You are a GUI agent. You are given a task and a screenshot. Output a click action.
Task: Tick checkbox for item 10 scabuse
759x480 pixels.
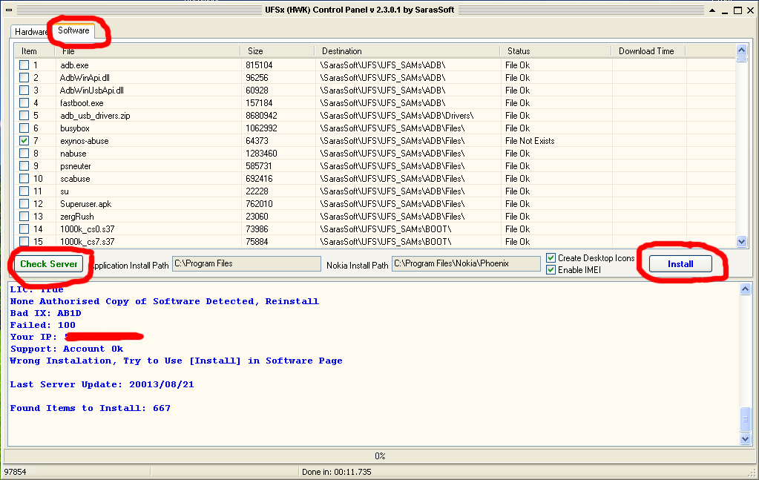pos(24,178)
